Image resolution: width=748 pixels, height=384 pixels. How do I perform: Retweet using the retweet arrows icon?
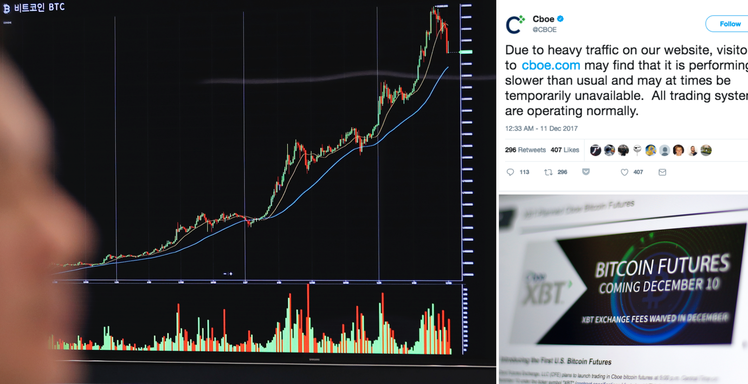pyautogui.click(x=549, y=172)
